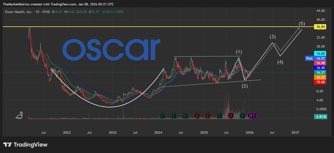Click the 2026 label on the time axis
This screenshot has width=334, height=153.
pyautogui.click(x=249, y=133)
